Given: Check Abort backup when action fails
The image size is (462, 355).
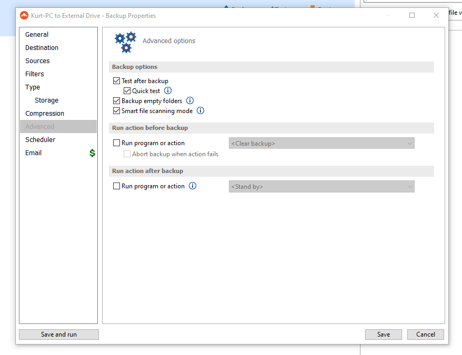Looking at the screenshot, I should [x=127, y=154].
